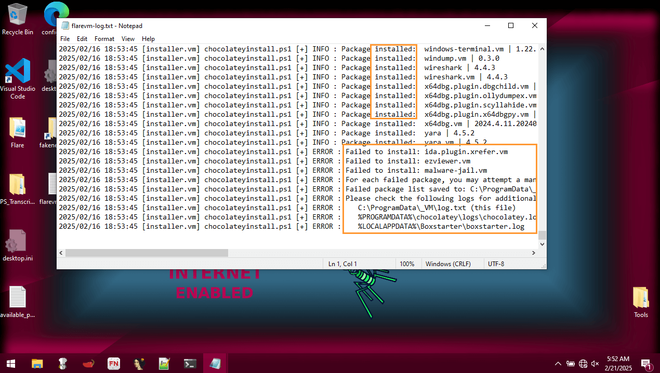Maximize the Notepad window

coord(511,25)
